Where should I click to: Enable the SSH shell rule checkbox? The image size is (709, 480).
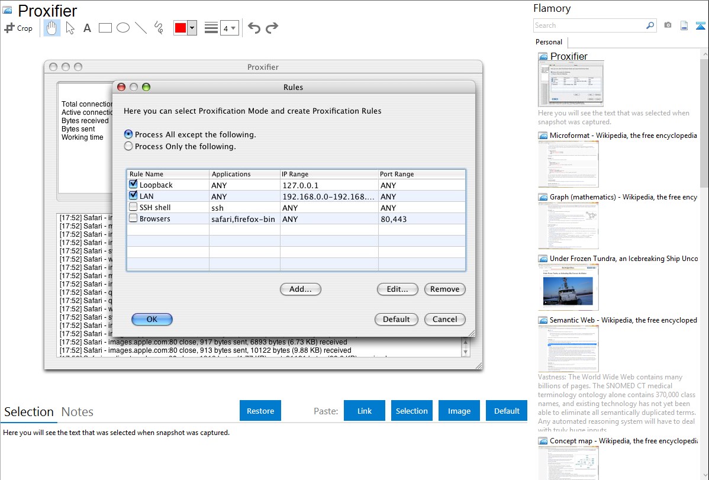(133, 207)
